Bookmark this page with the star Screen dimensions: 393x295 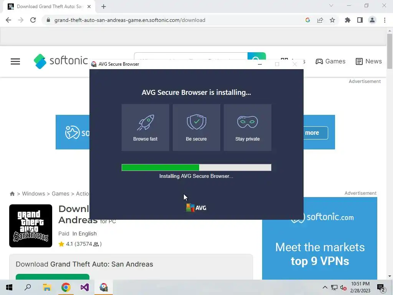[332, 20]
